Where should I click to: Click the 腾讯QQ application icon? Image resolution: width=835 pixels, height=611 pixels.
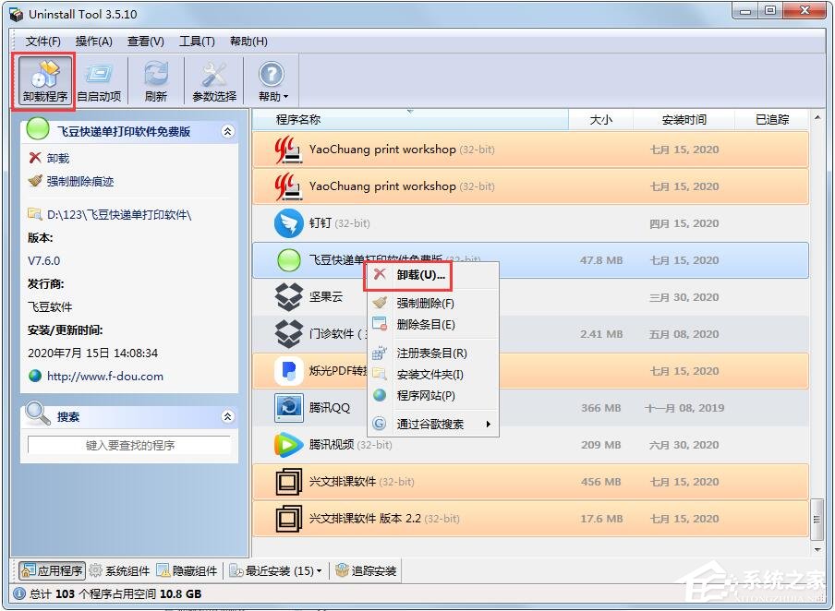(x=288, y=407)
